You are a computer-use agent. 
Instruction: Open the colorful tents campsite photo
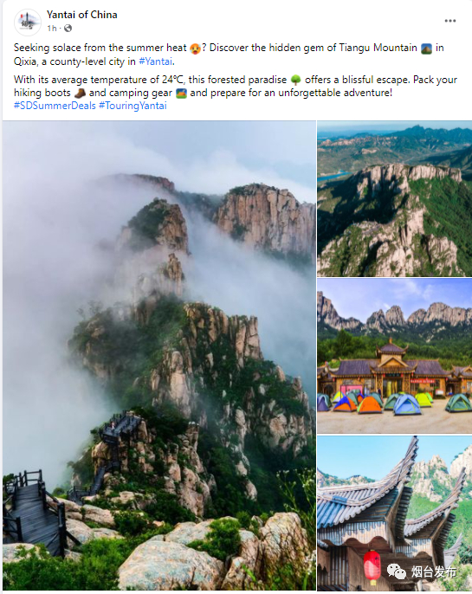tap(395, 356)
